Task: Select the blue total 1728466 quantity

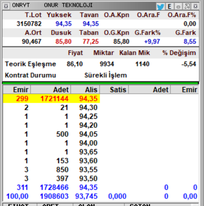Action: coord(54,188)
